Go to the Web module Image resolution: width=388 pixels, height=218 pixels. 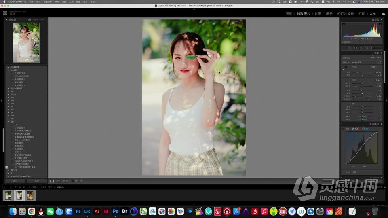point(373,14)
